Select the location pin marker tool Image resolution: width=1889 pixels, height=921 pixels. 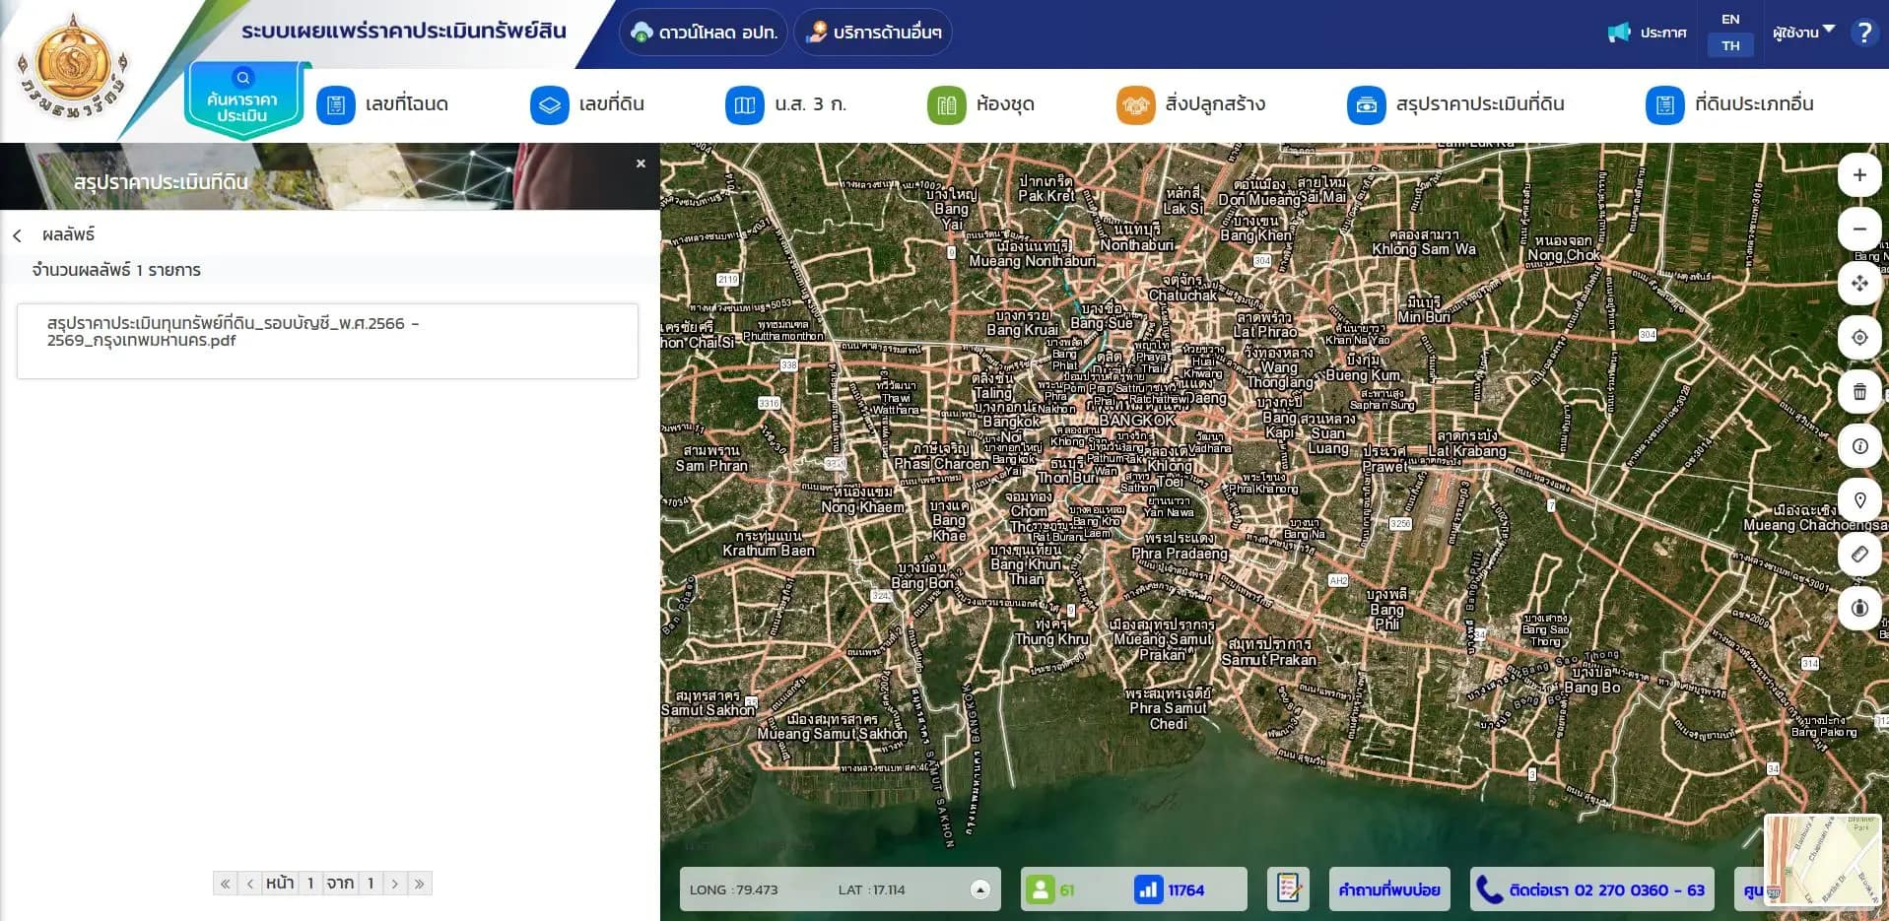coord(1858,500)
